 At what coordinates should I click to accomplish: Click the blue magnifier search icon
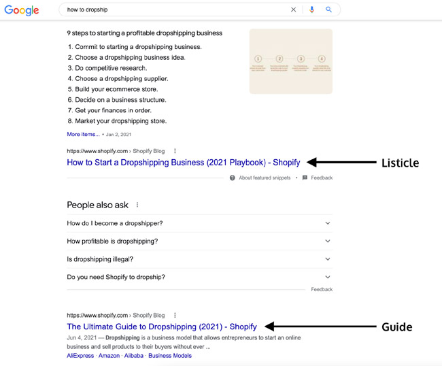point(328,10)
